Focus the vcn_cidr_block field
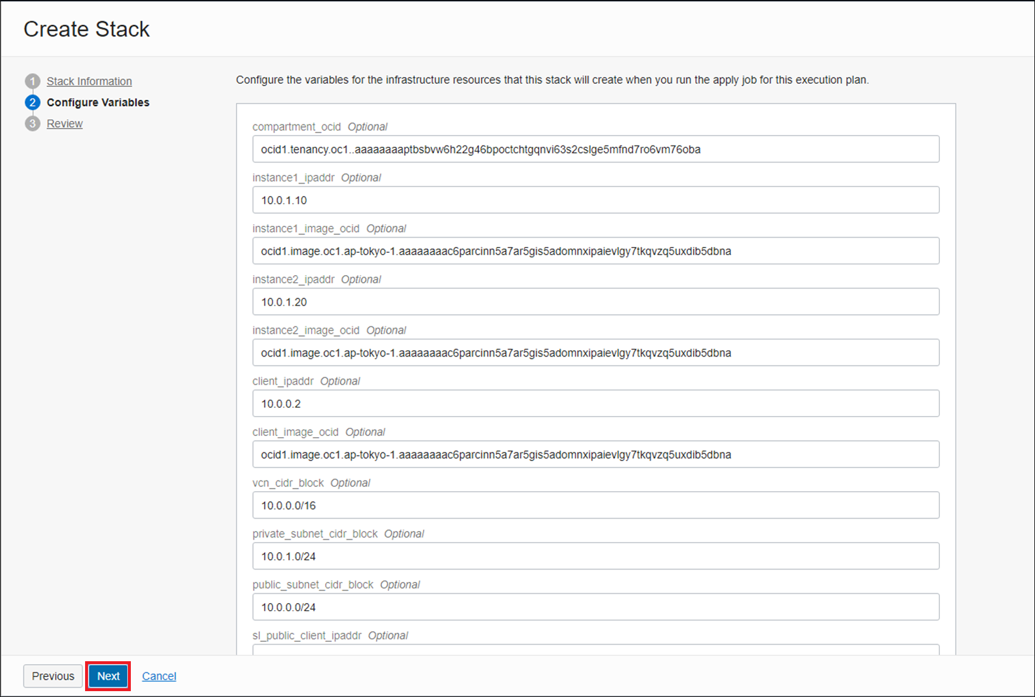The image size is (1035, 697). [595, 505]
